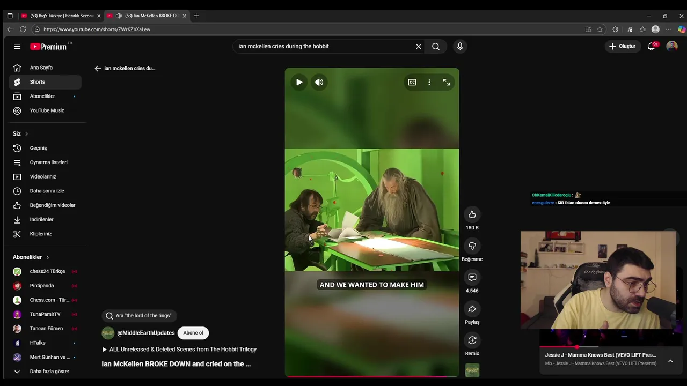Start voice search with the microphone icon
Viewport: 687px width, 386px height.
(x=460, y=47)
